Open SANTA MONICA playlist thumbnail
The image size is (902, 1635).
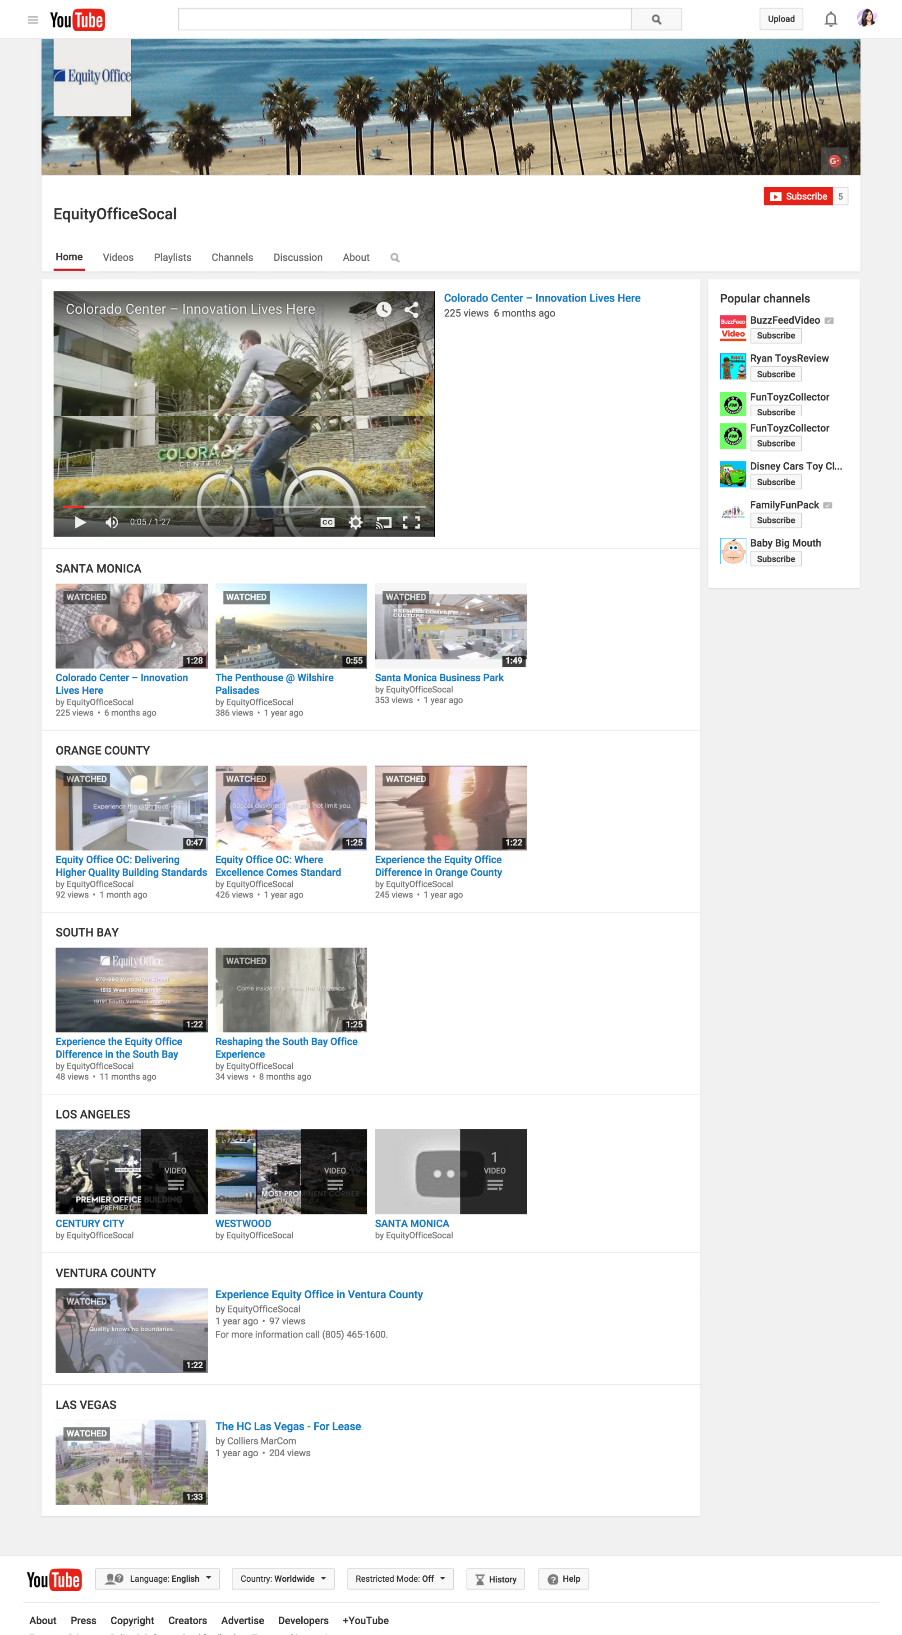[x=451, y=1172]
